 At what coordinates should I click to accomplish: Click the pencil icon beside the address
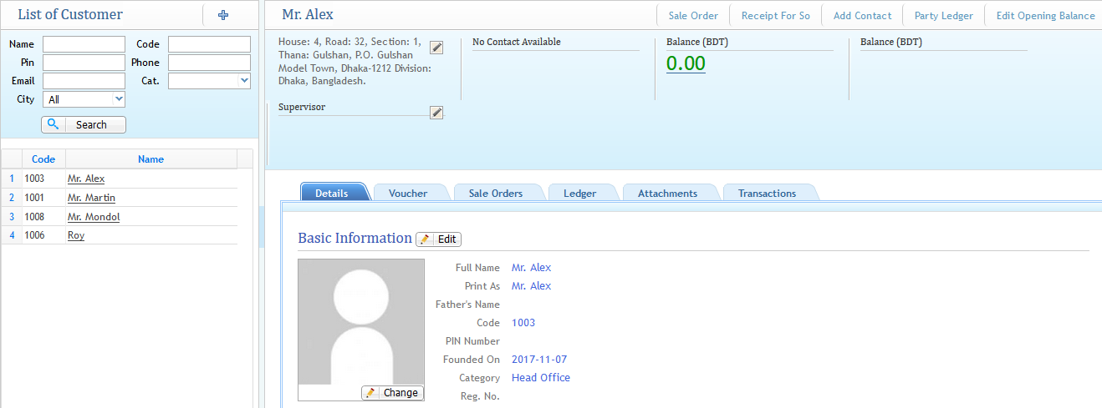coord(436,48)
